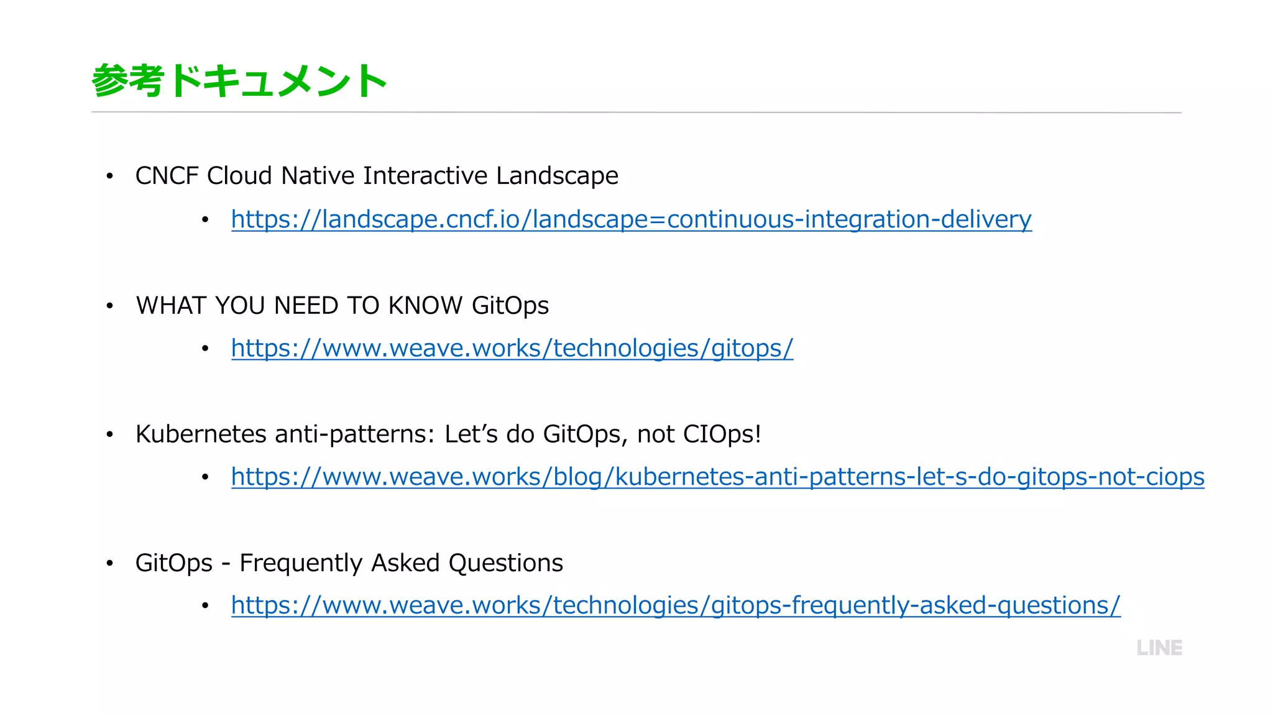
Task: Select GitOps - Frequently Asked Questions text
Action: [x=349, y=563]
